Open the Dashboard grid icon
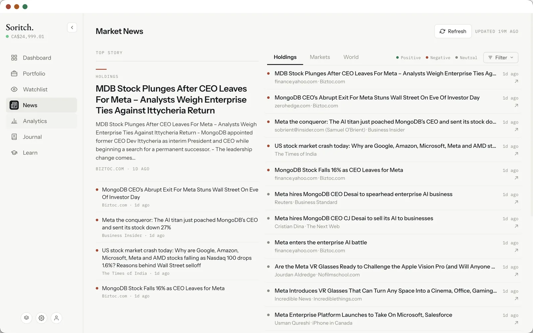This screenshot has height=333, width=533. [x=14, y=58]
